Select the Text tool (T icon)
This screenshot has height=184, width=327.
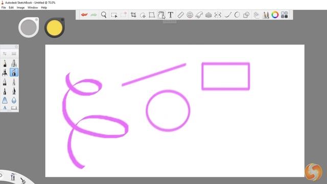[170, 15]
